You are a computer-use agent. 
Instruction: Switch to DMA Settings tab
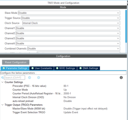coord(89,68)
